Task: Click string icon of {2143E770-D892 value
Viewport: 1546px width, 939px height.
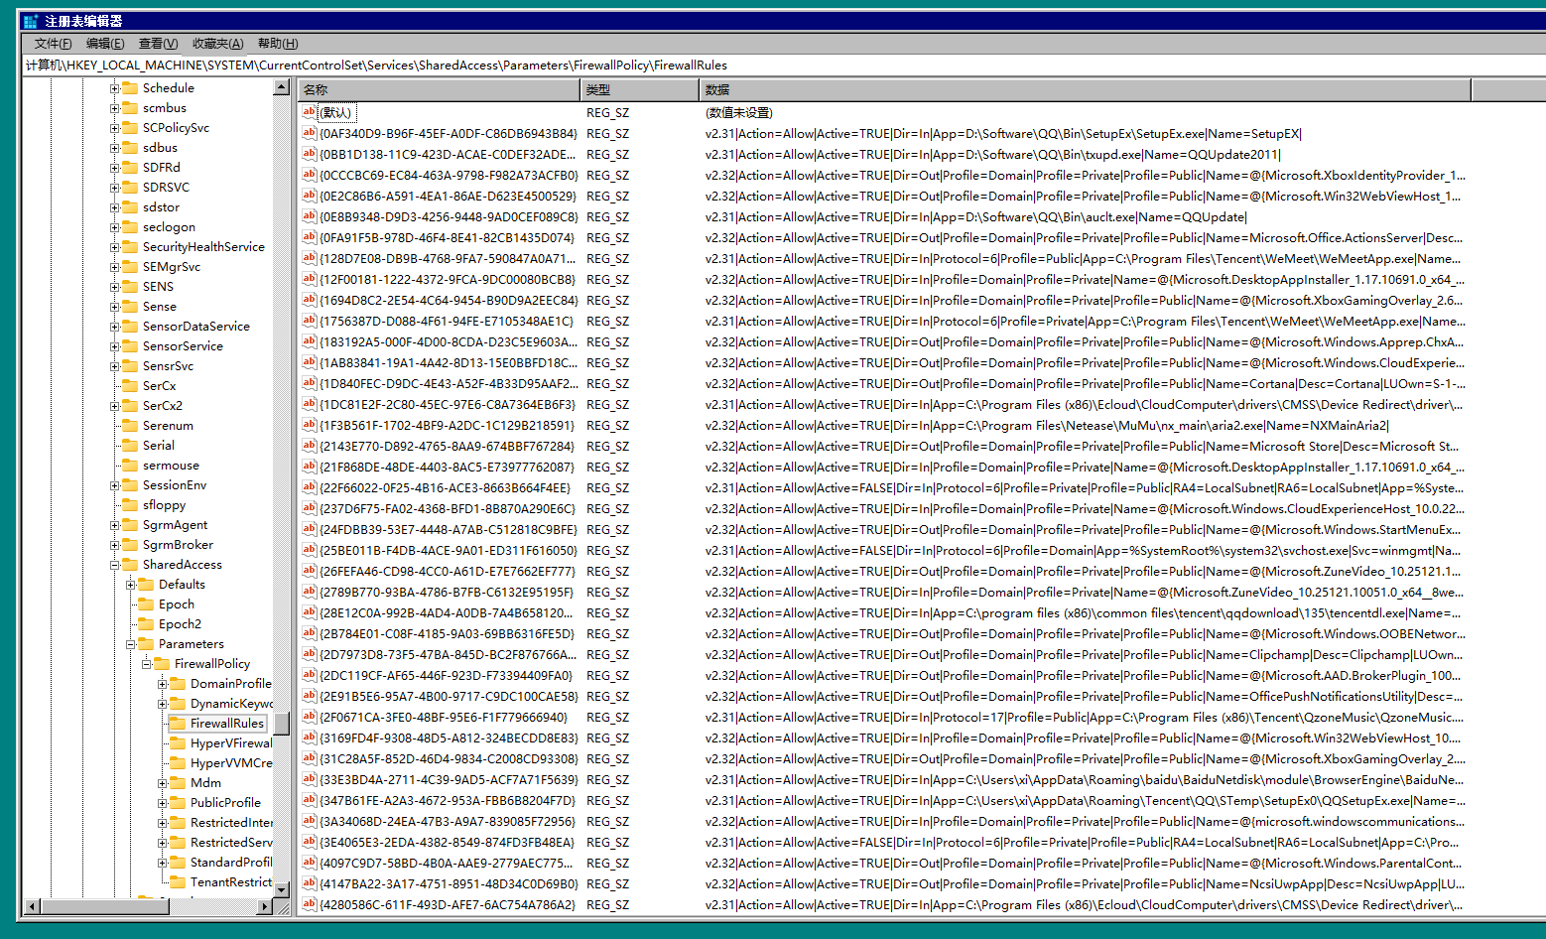Action: pyautogui.click(x=310, y=446)
